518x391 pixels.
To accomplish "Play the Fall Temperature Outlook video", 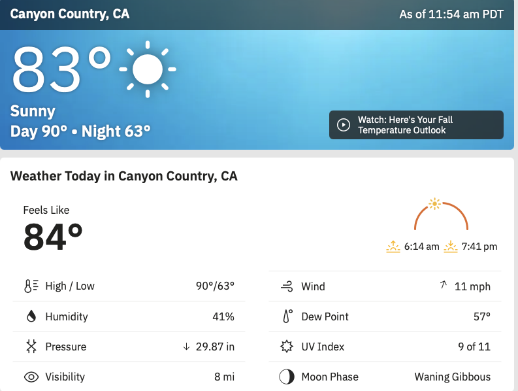I will click(x=343, y=125).
